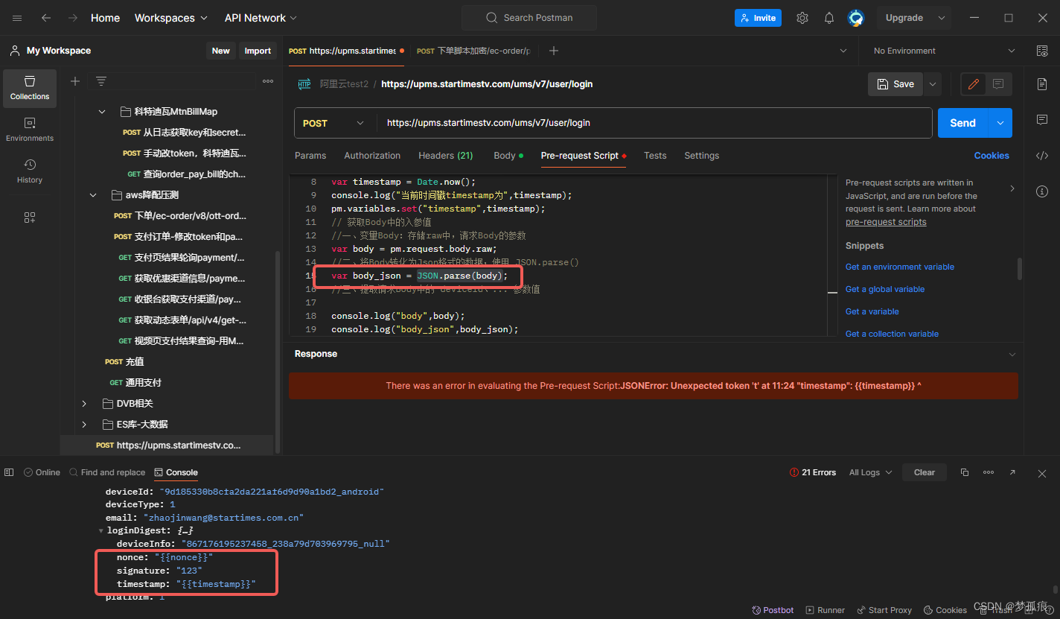Copy console logs icon
Viewport: 1060px width, 619px height.
[965, 472]
